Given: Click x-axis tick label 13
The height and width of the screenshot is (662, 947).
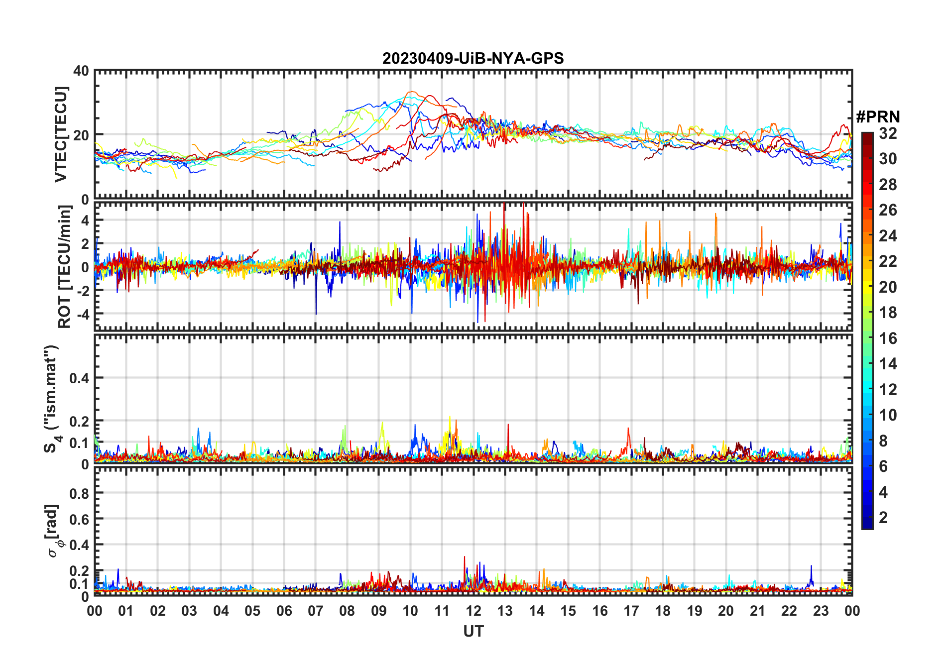Looking at the screenshot, I should pyautogui.click(x=505, y=611).
